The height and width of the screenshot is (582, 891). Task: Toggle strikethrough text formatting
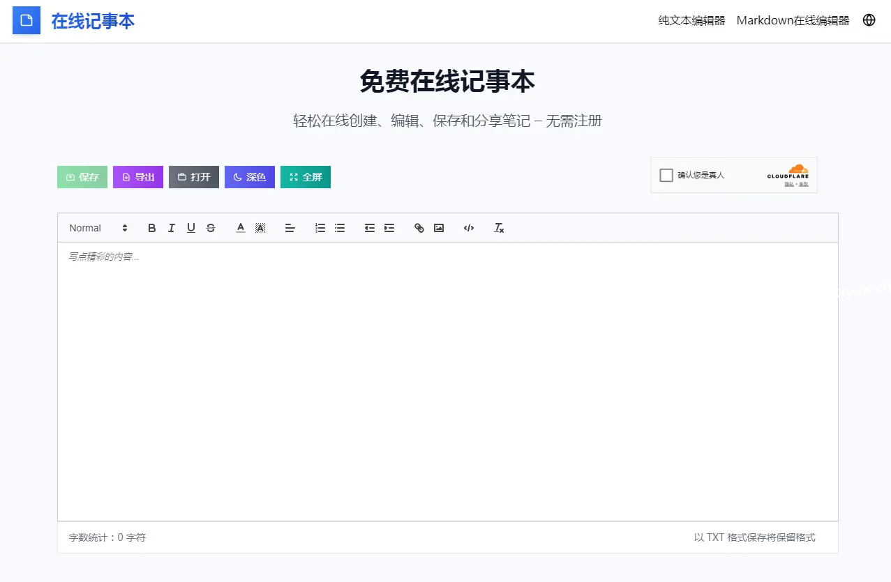point(211,228)
